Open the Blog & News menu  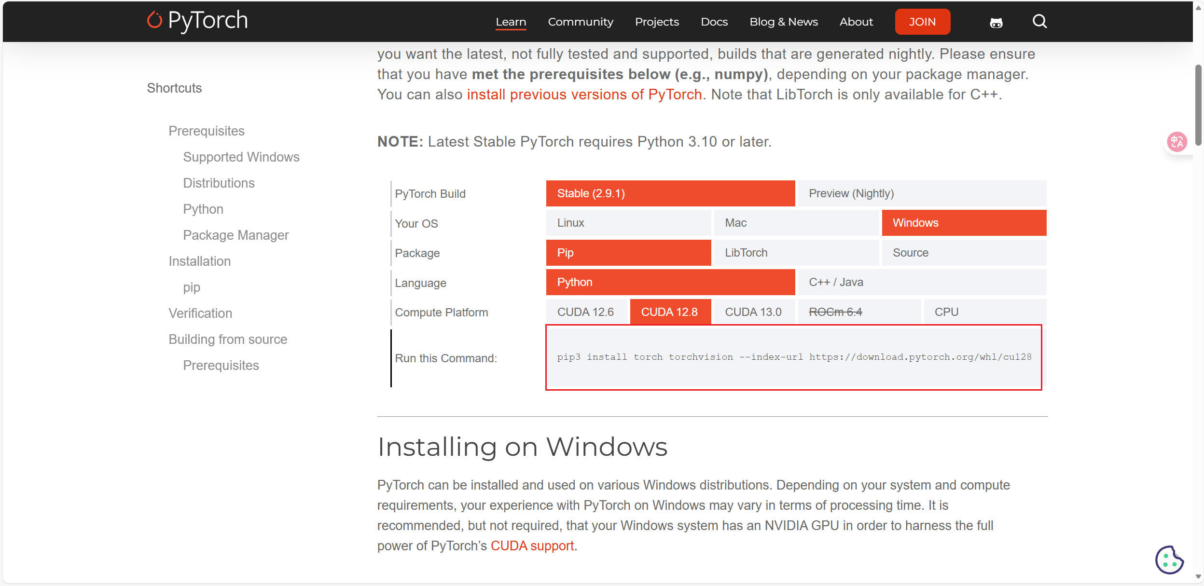coord(784,22)
